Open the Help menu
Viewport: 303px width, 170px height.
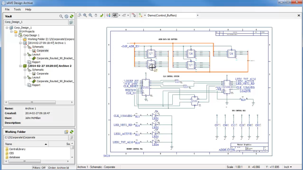pos(28,9)
